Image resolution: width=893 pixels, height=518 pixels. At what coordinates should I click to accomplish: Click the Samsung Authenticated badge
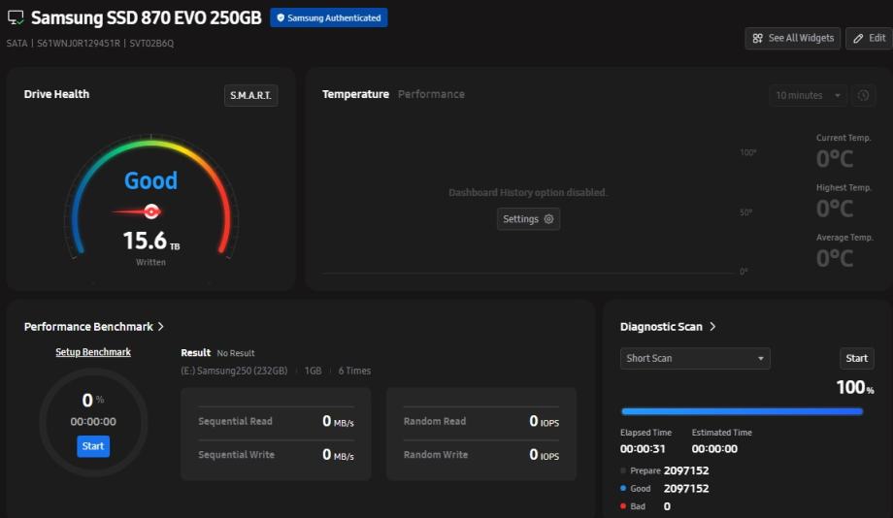[329, 17]
